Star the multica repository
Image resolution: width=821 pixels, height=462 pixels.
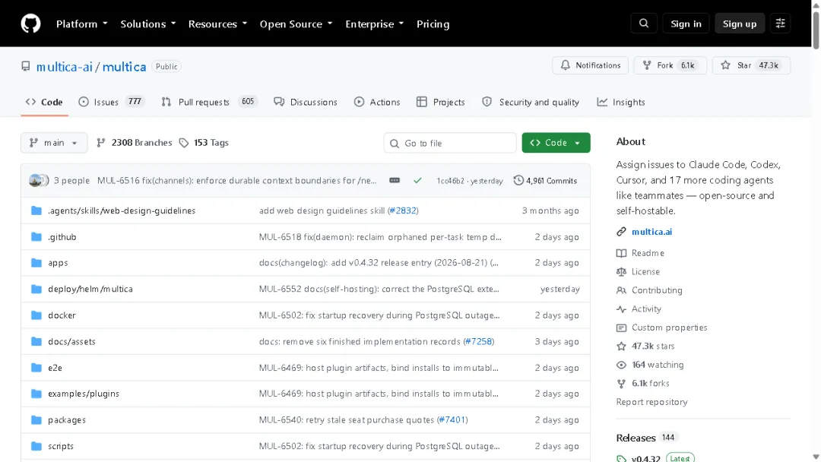click(x=751, y=65)
